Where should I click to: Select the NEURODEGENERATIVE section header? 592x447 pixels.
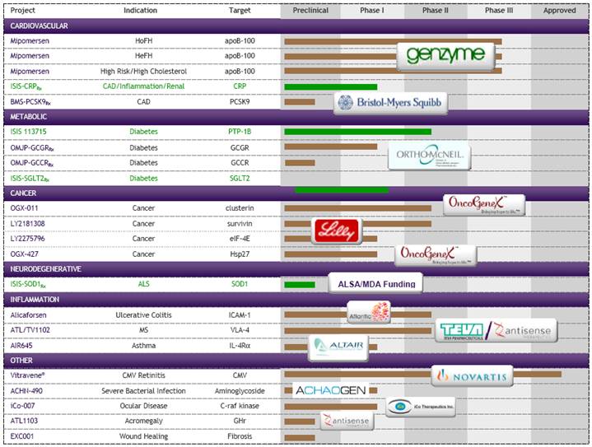[296, 269]
